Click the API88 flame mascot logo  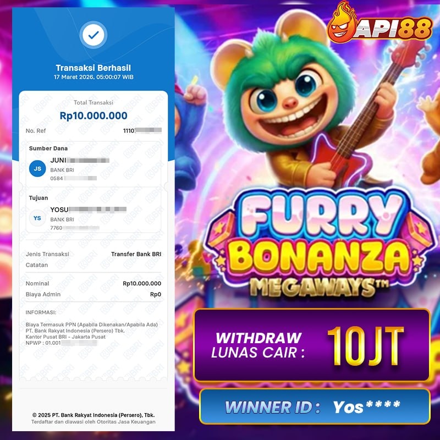342,23
